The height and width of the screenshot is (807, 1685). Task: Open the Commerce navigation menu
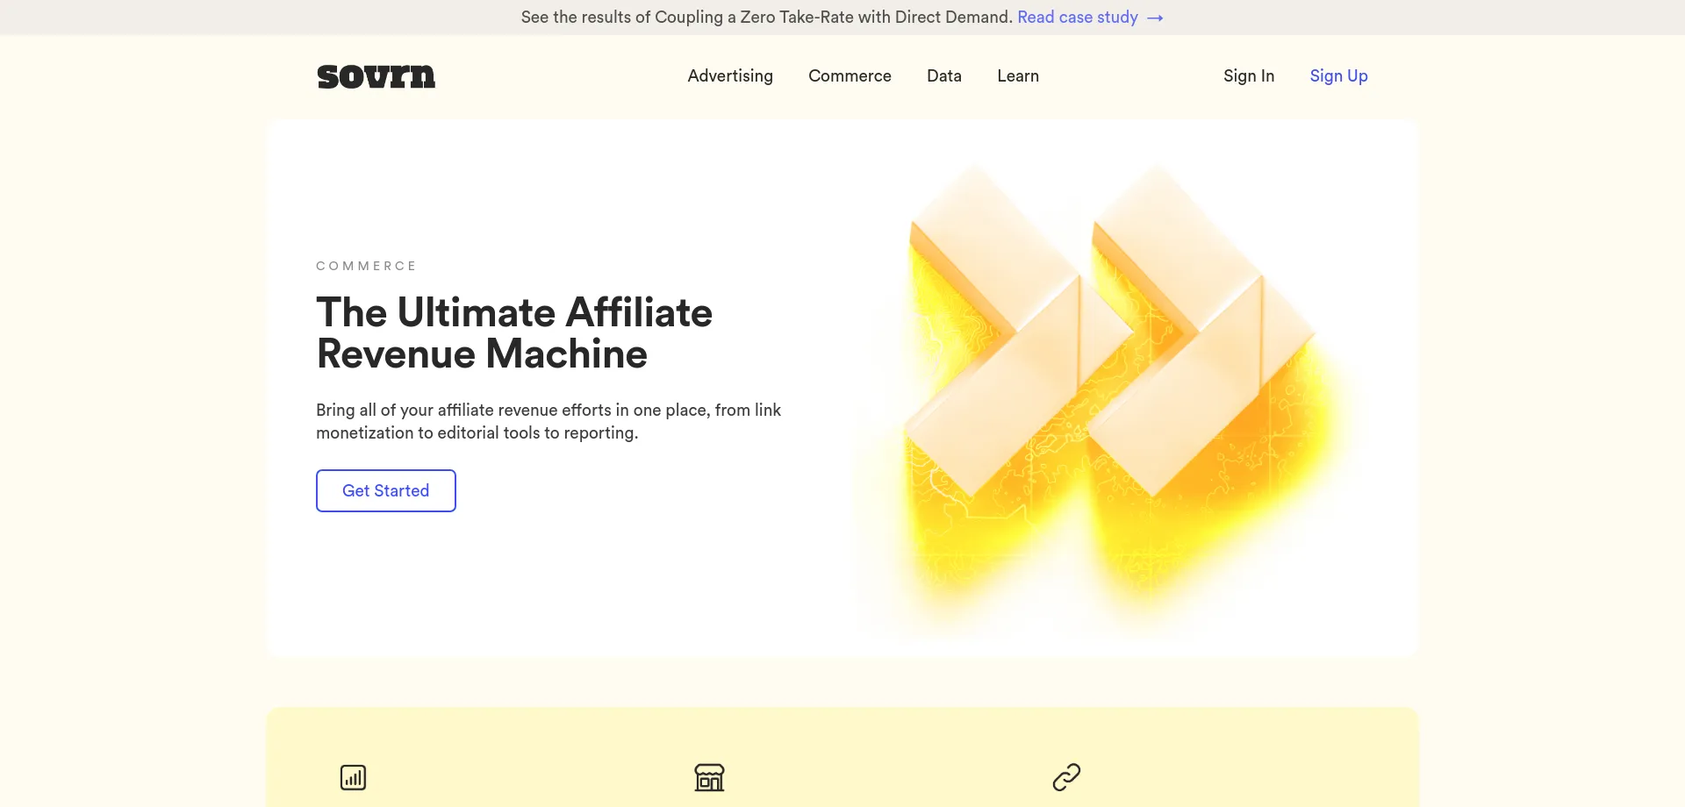click(850, 76)
